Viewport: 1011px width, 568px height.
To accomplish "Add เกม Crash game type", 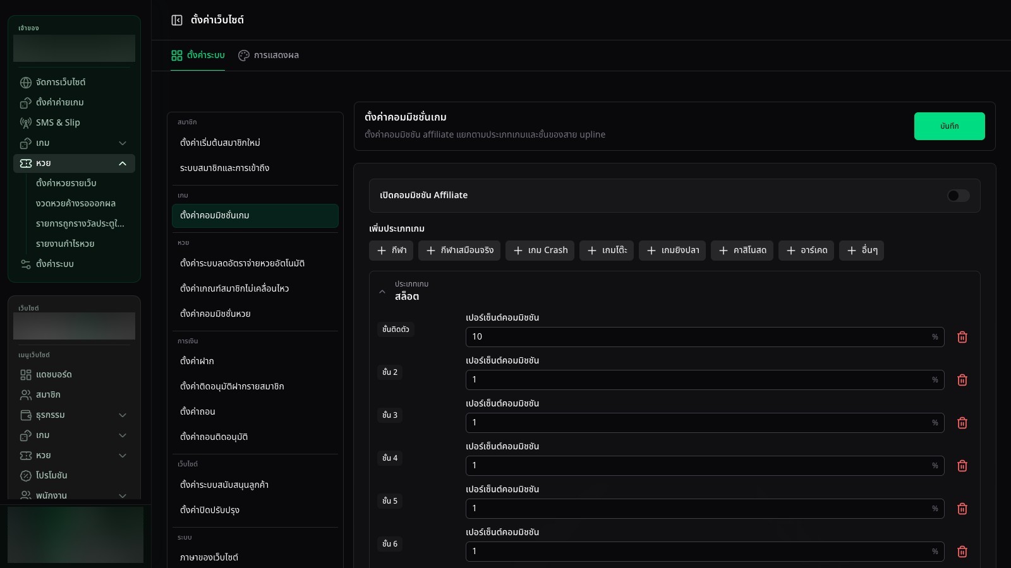I will [540, 251].
